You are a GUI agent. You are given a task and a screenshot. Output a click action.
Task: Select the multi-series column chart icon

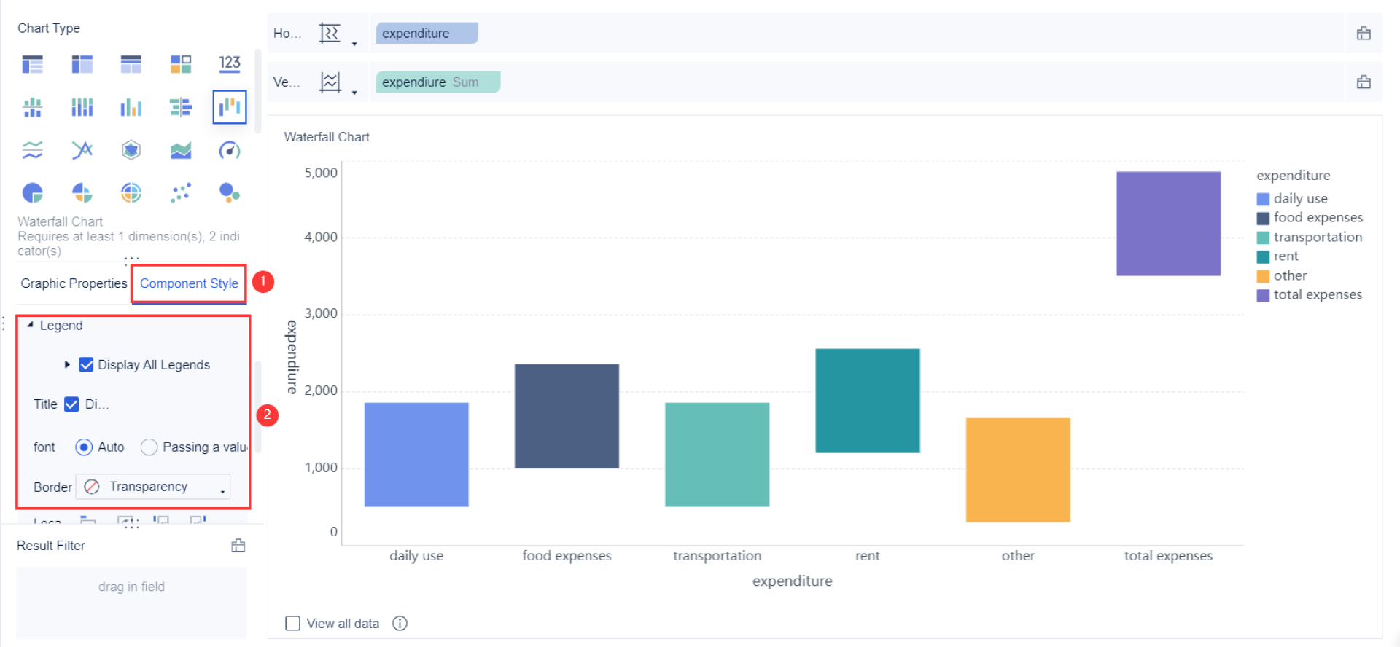(x=131, y=107)
